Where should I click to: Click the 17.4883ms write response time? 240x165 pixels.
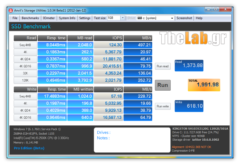52,96
